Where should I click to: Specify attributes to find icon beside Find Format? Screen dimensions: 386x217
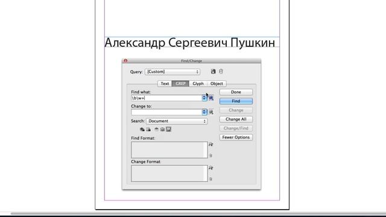point(210,145)
